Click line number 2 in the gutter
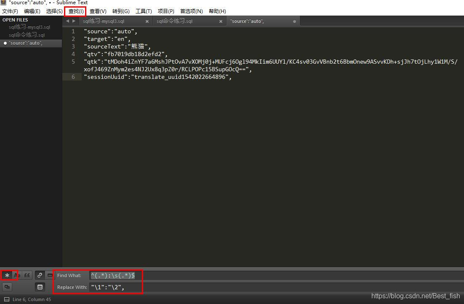464x304 pixels. (73, 39)
